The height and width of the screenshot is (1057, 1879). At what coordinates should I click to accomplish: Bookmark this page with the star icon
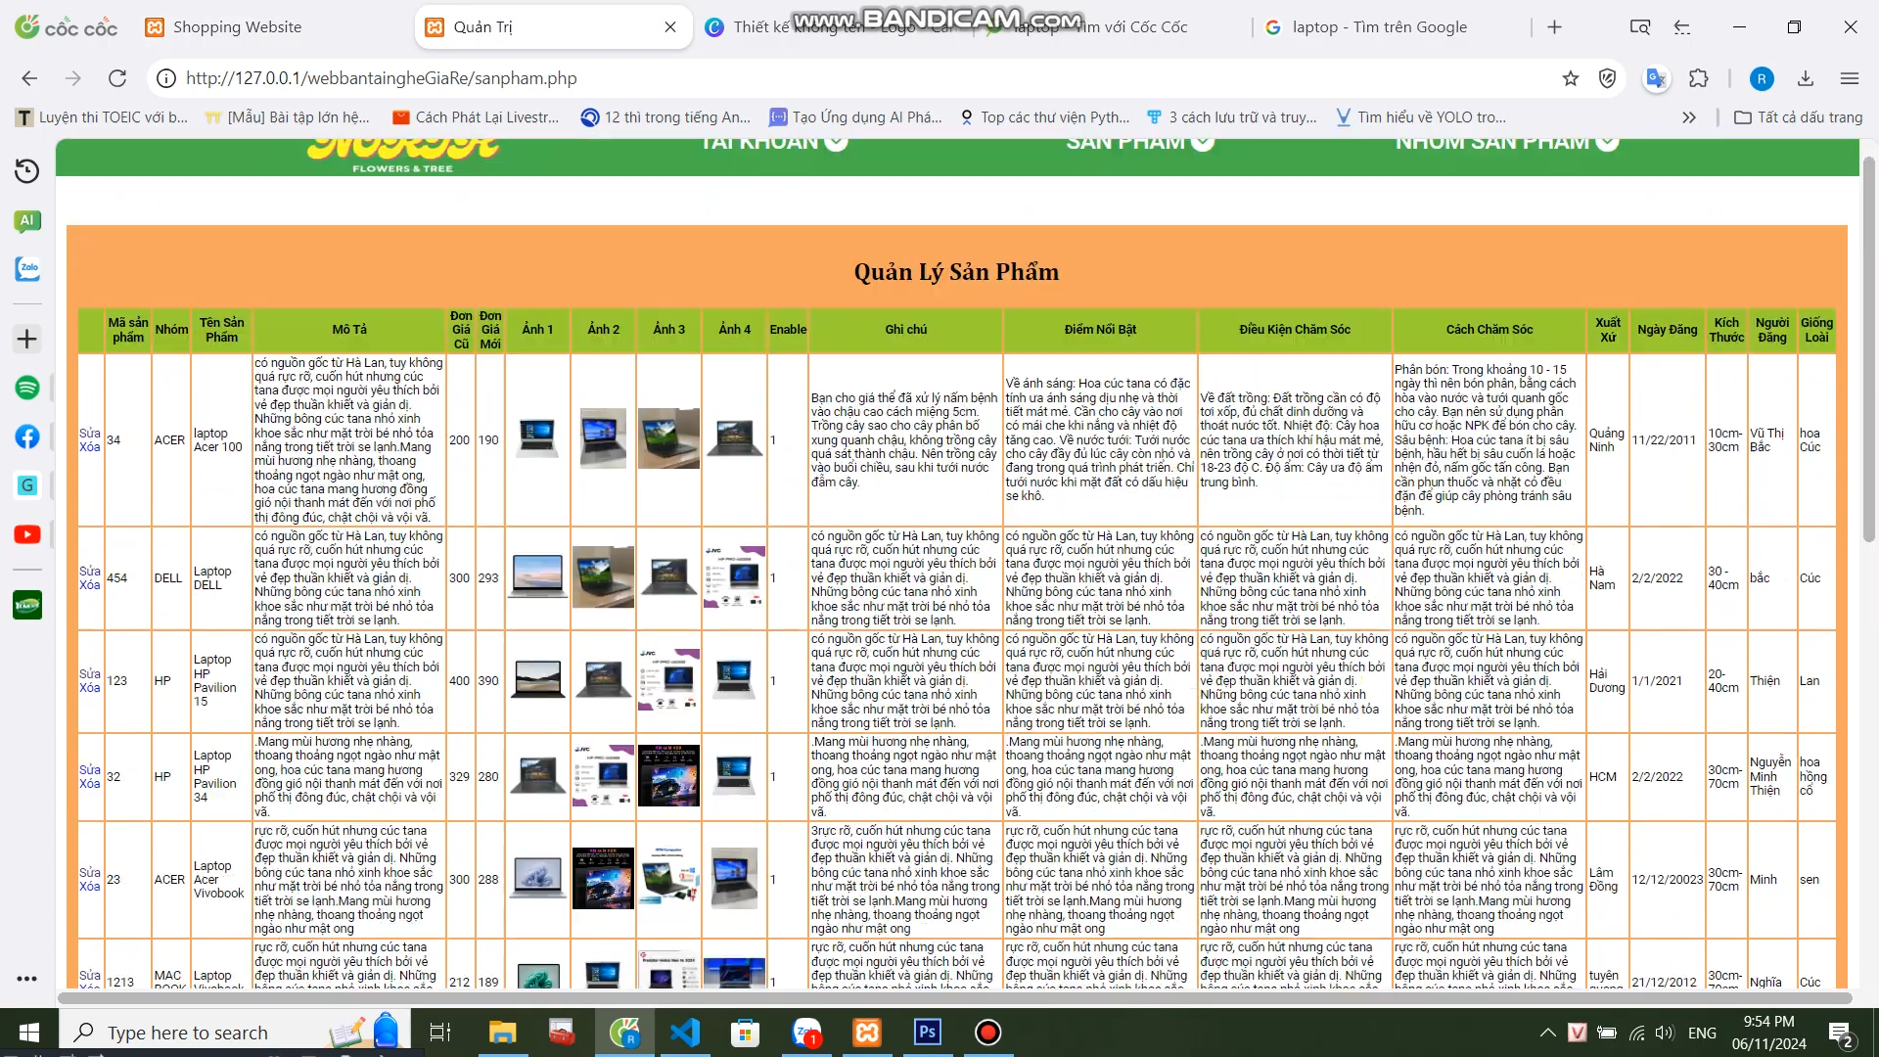point(1571,78)
